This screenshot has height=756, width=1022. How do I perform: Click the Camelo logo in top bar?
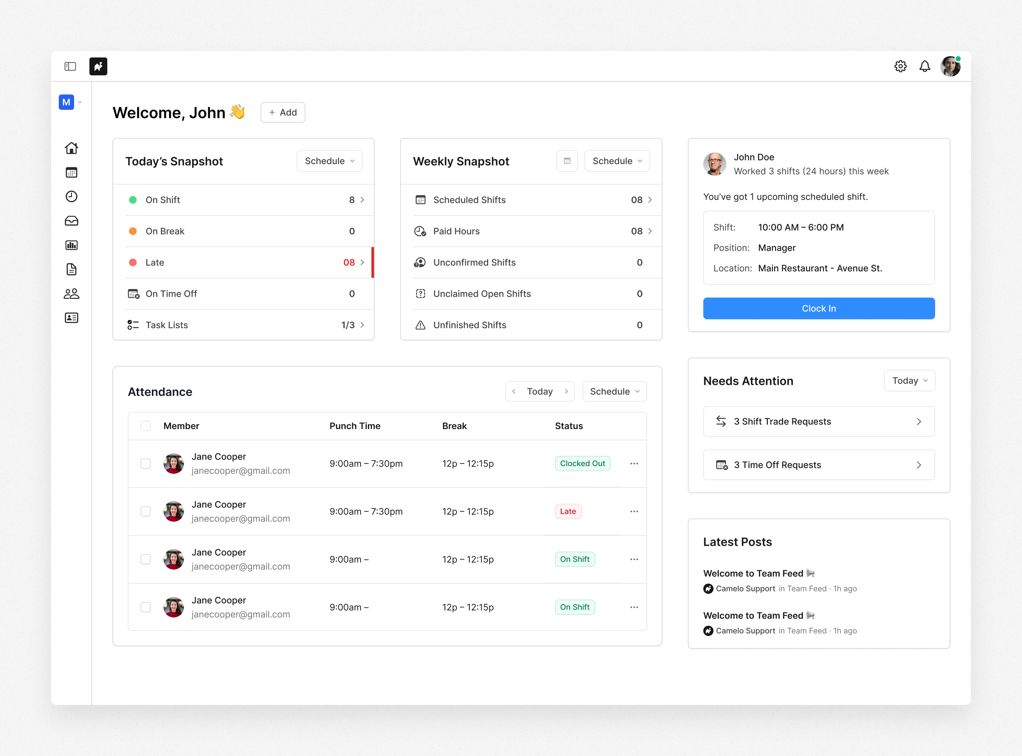point(98,66)
